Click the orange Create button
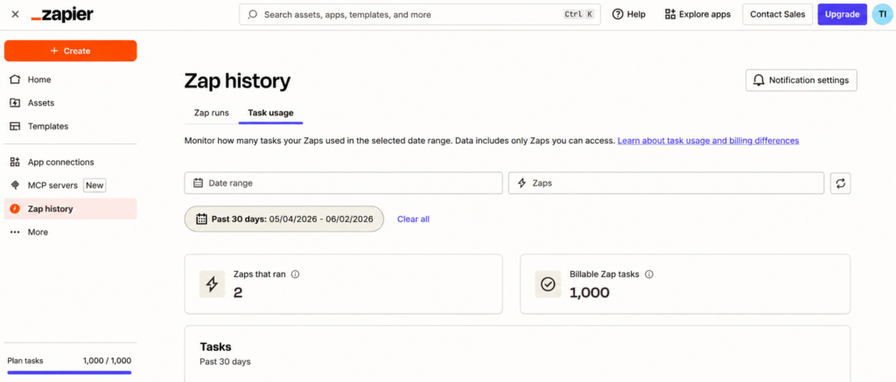 point(70,51)
